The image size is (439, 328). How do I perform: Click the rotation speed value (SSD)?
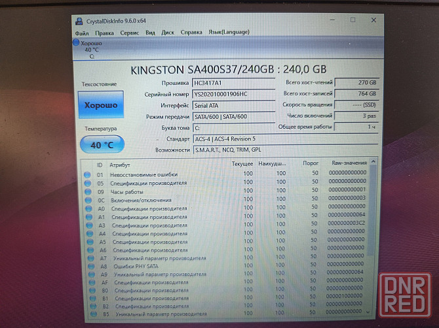(x=356, y=105)
